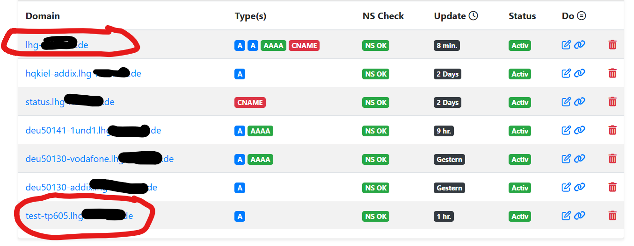Edit the hqkiel-addix domain entry
The height and width of the screenshot is (246, 634).
tap(566, 73)
